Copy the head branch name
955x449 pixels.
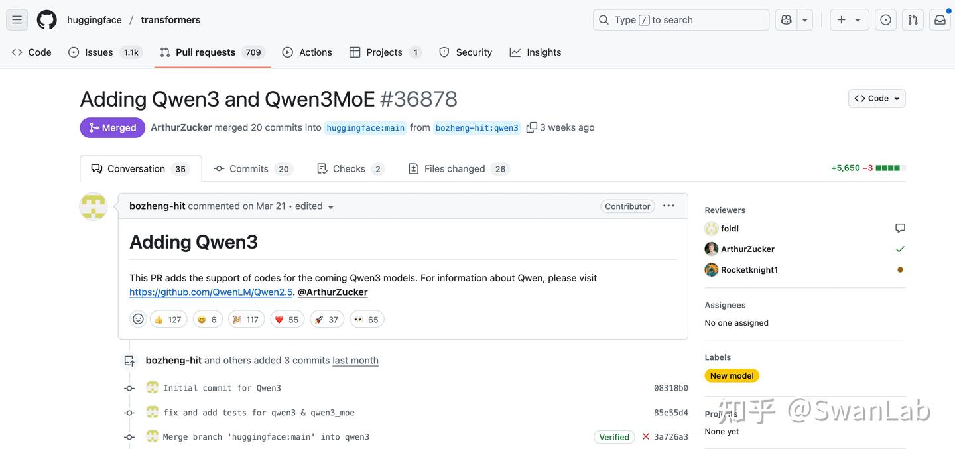coord(531,127)
